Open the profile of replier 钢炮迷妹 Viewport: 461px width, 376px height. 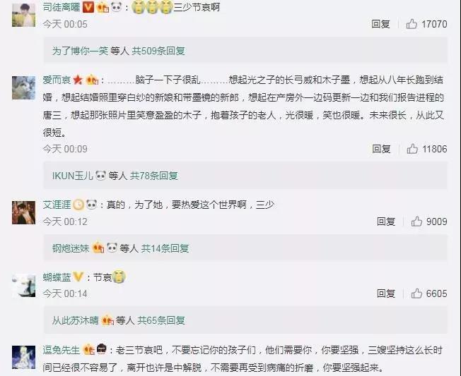click(71, 248)
